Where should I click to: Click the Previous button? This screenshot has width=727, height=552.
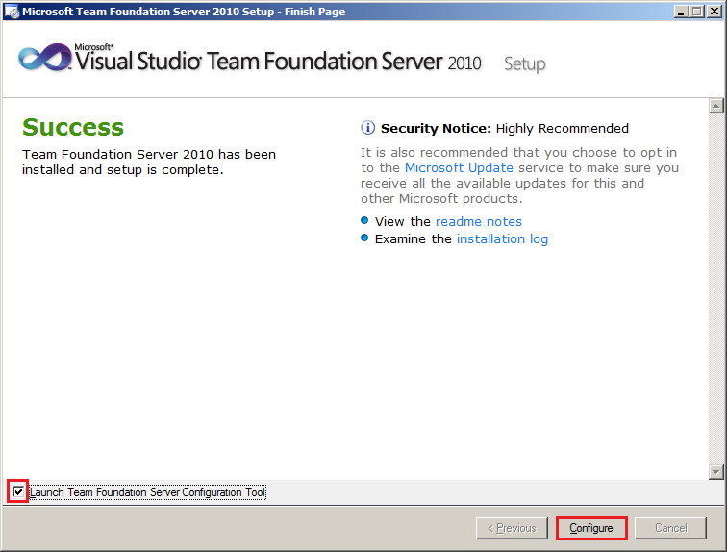[x=512, y=528]
